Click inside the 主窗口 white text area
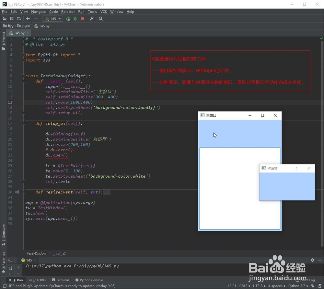This screenshot has height=289, width=324. click(x=240, y=188)
